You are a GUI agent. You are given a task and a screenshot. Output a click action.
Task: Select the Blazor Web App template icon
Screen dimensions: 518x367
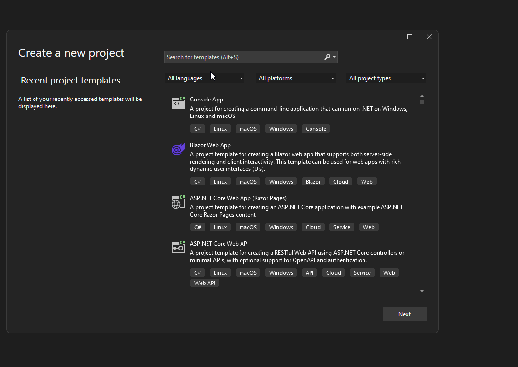pyautogui.click(x=178, y=149)
